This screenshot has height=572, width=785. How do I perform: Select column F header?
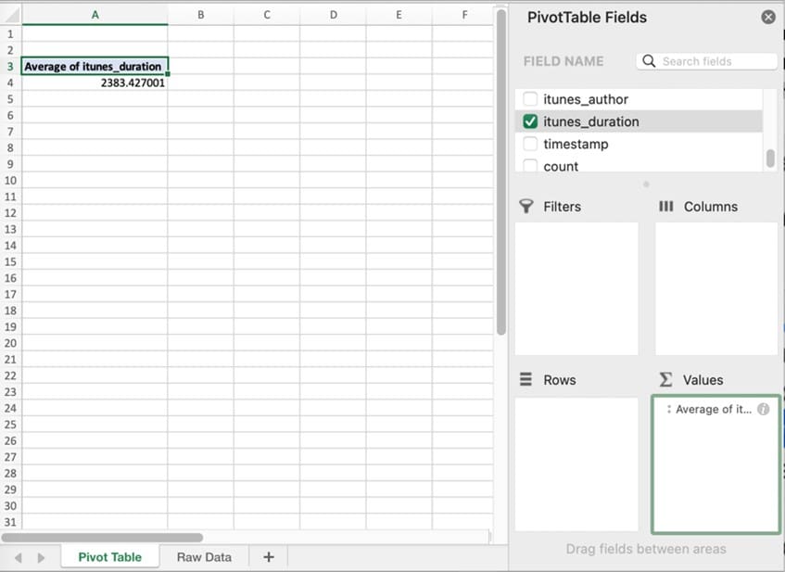(x=462, y=15)
